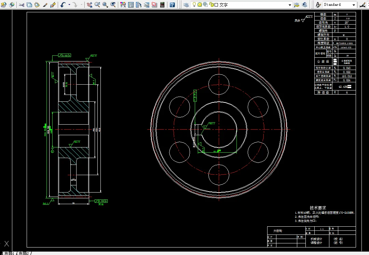The height and width of the screenshot is (255, 369).
Task: Click the 20° pressure angle value
Action: point(347,23)
